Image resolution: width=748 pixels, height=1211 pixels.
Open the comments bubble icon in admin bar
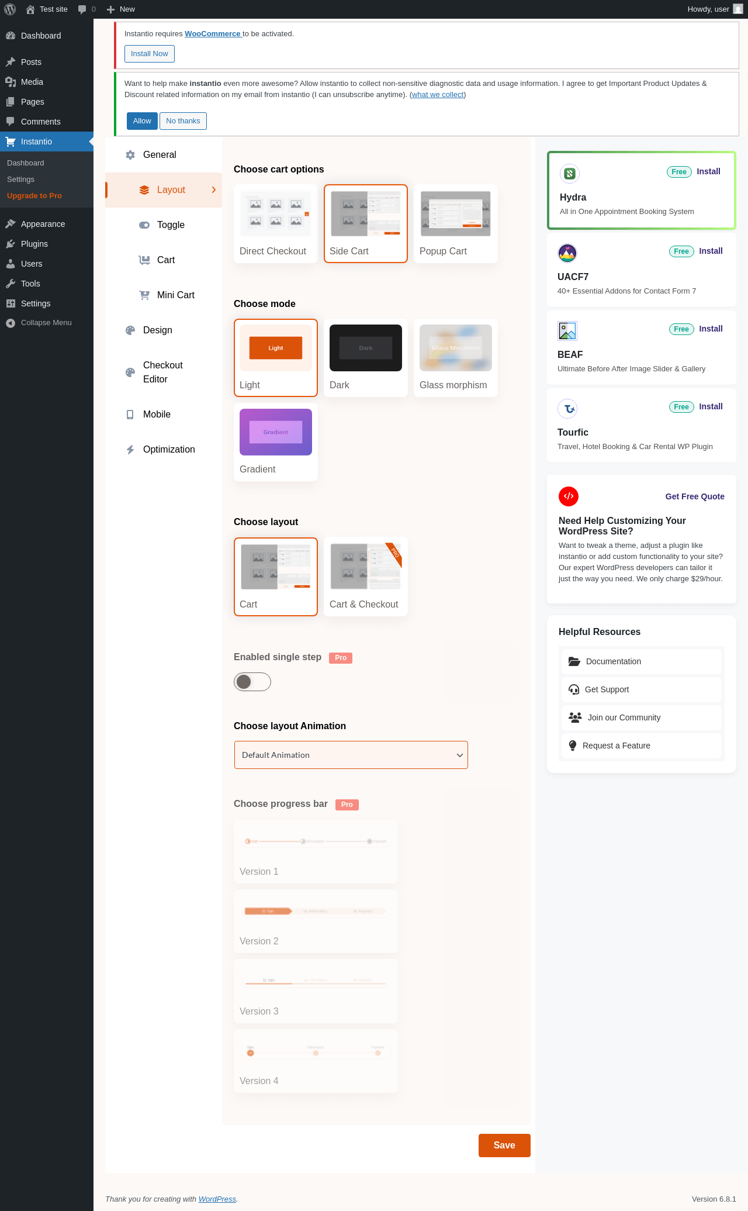pyautogui.click(x=82, y=9)
